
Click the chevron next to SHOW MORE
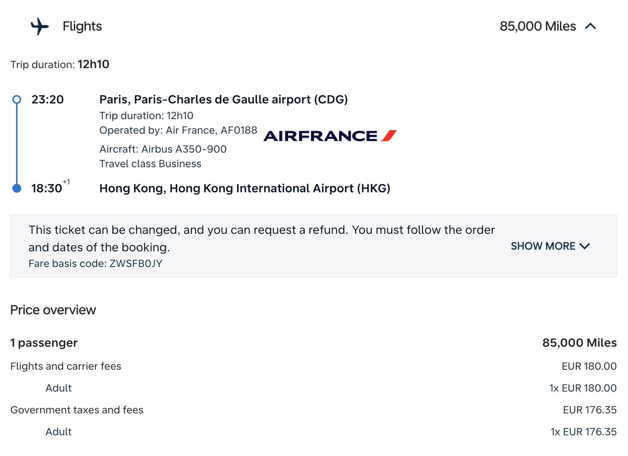coord(585,246)
